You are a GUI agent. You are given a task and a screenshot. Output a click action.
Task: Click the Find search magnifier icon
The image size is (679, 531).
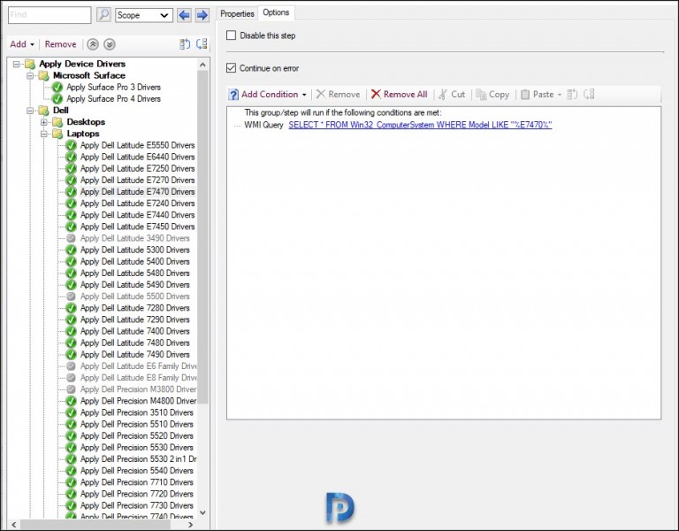[103, 15]
